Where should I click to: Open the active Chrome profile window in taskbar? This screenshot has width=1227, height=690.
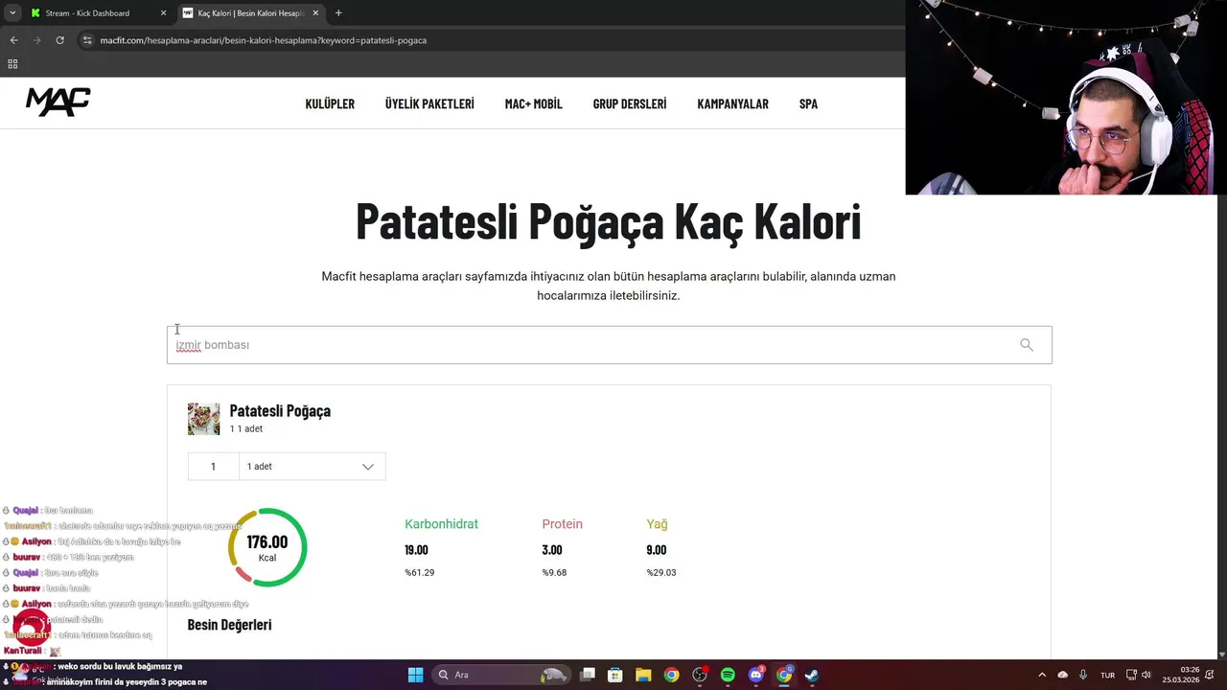(x=784, y=675)
